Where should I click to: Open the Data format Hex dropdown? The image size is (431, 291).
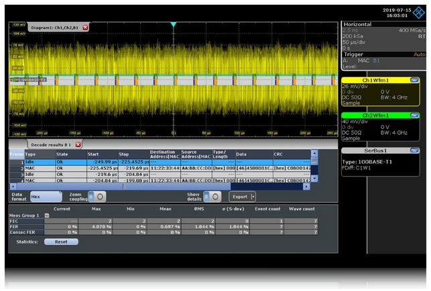tap(46, 197)
